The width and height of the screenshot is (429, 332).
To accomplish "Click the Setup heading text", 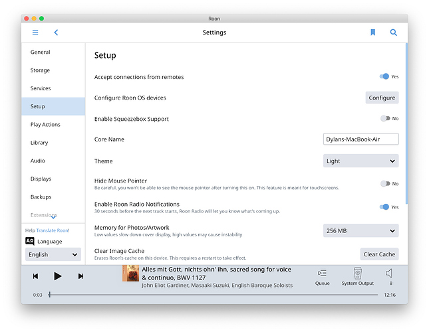I will pyautogui.click(x=105, y=55).
